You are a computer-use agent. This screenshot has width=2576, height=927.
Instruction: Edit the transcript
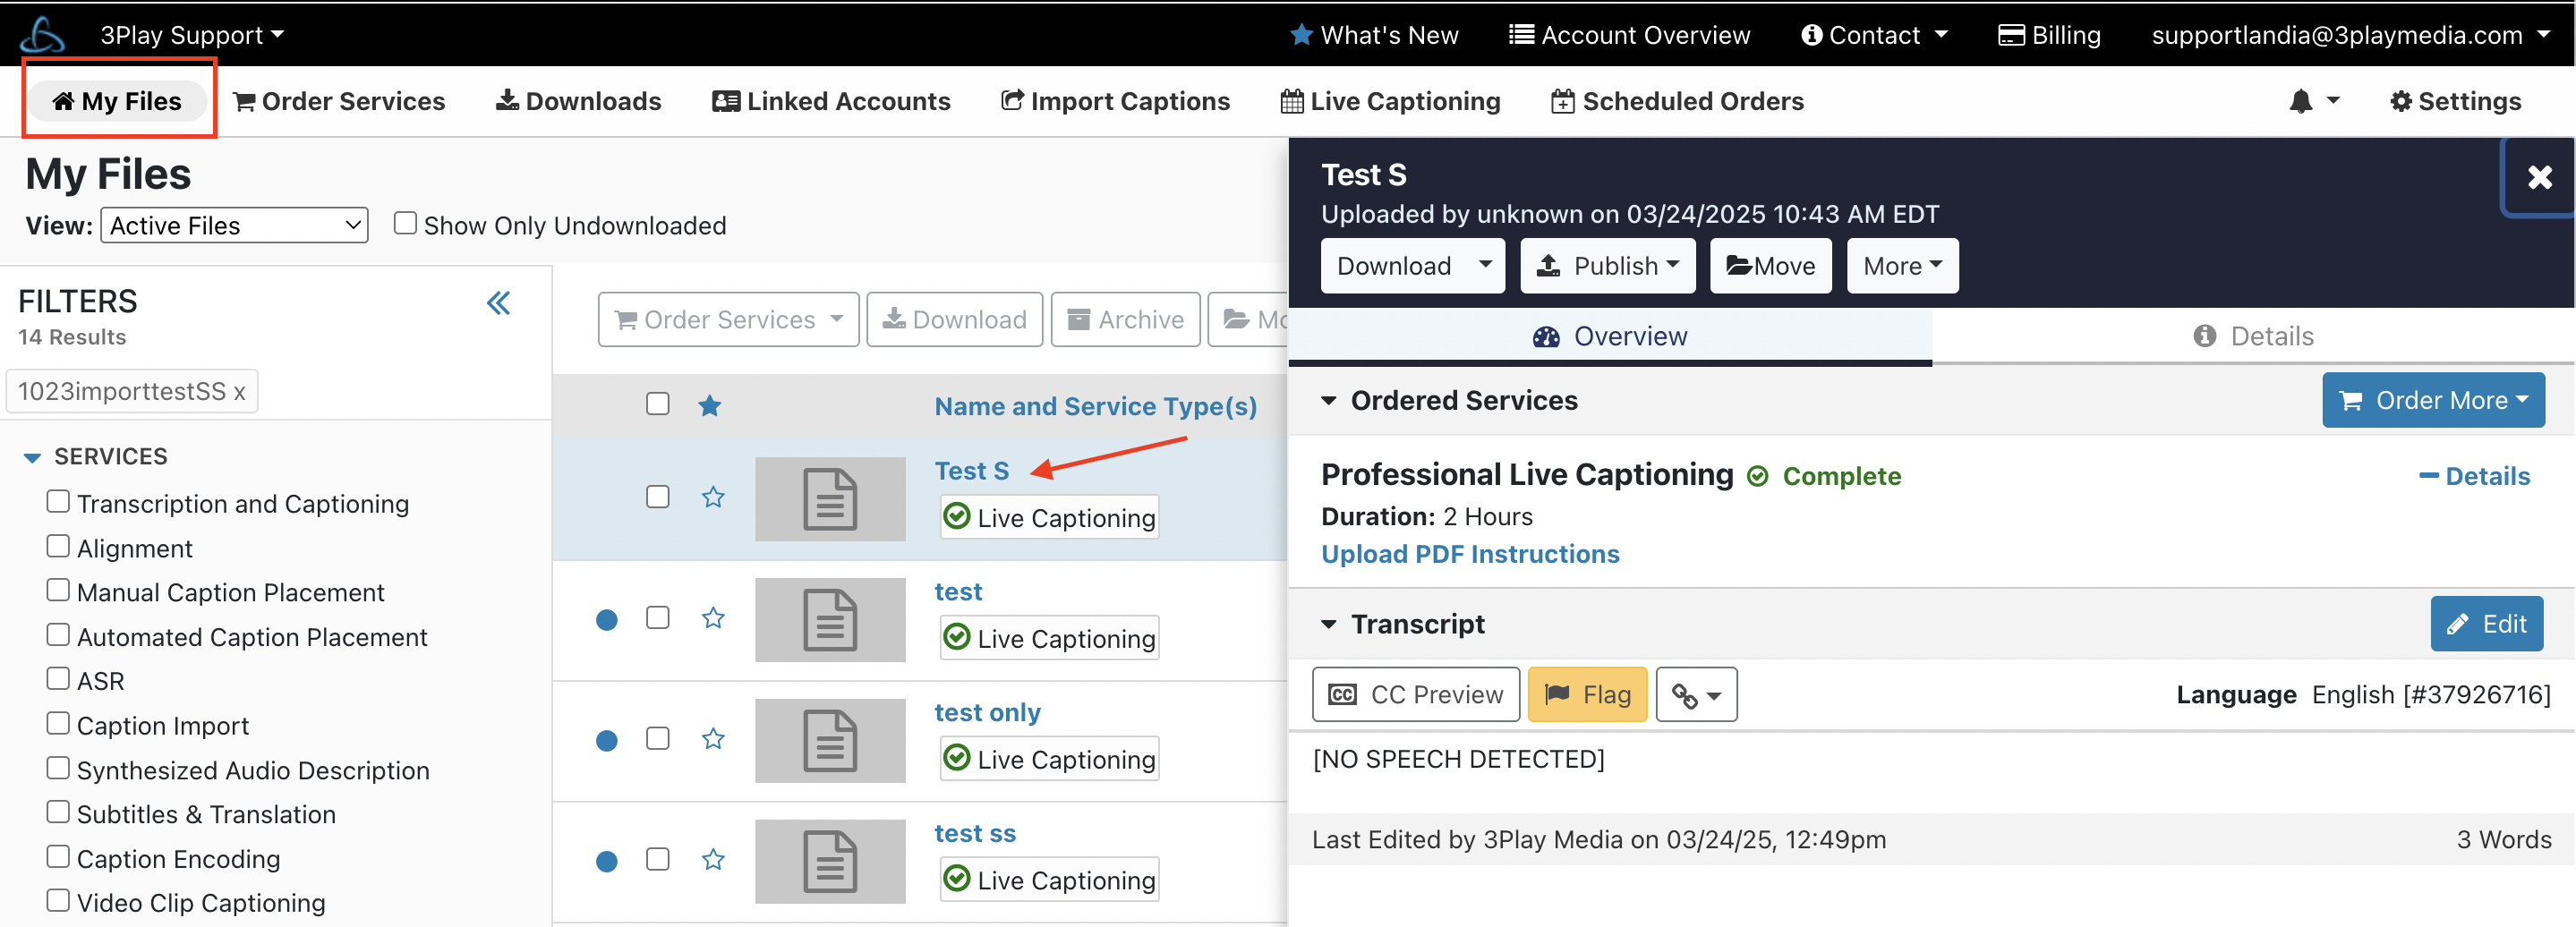click(x=2487, y=624)
